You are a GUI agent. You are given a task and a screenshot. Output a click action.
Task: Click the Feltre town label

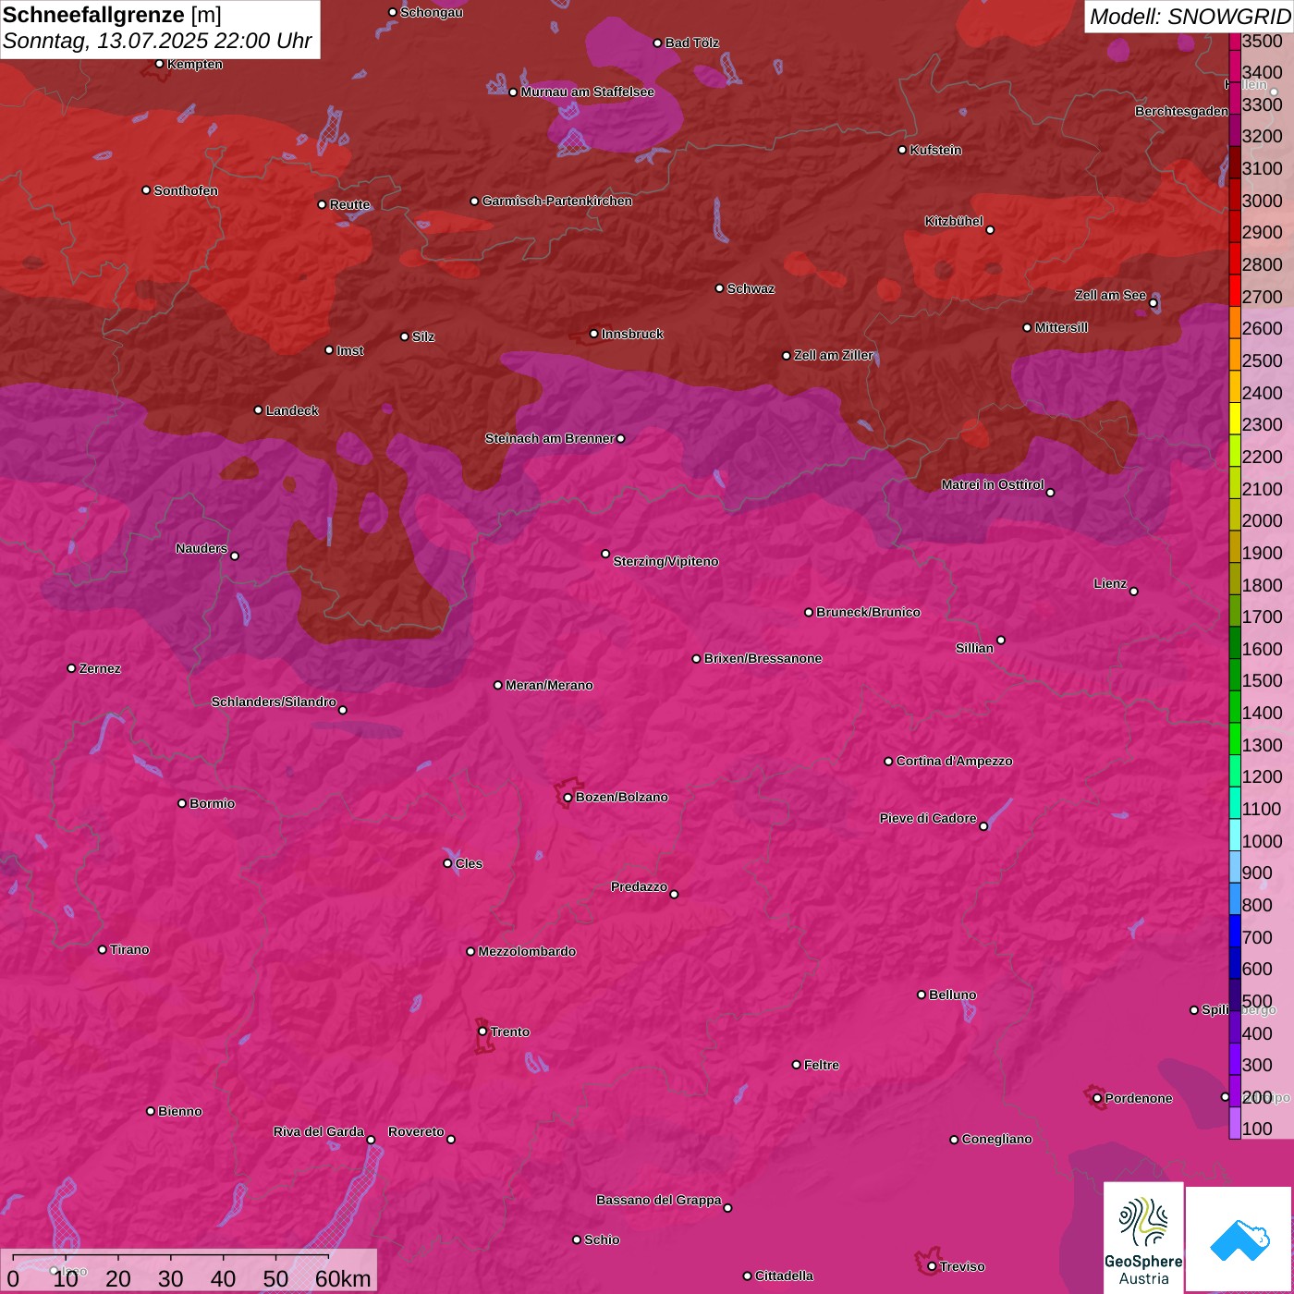(x=821, y=1065)
